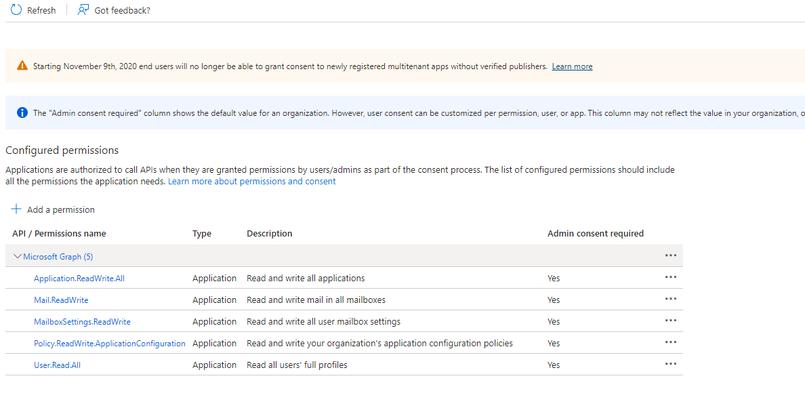Click Got feedback? text

click(x=122, y=10)
